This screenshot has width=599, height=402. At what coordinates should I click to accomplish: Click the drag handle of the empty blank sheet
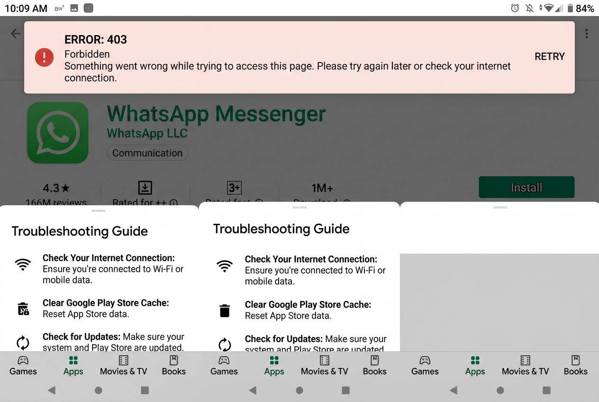pos(500,207)
